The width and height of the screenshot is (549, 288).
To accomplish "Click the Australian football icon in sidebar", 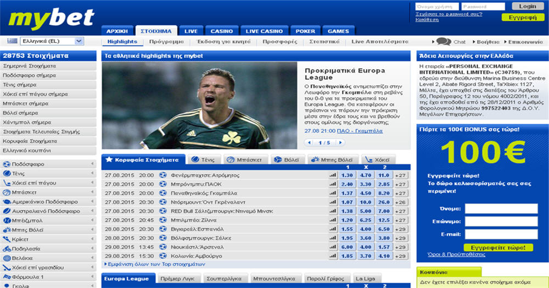I will pyautogui.click(x=7, y=211).
